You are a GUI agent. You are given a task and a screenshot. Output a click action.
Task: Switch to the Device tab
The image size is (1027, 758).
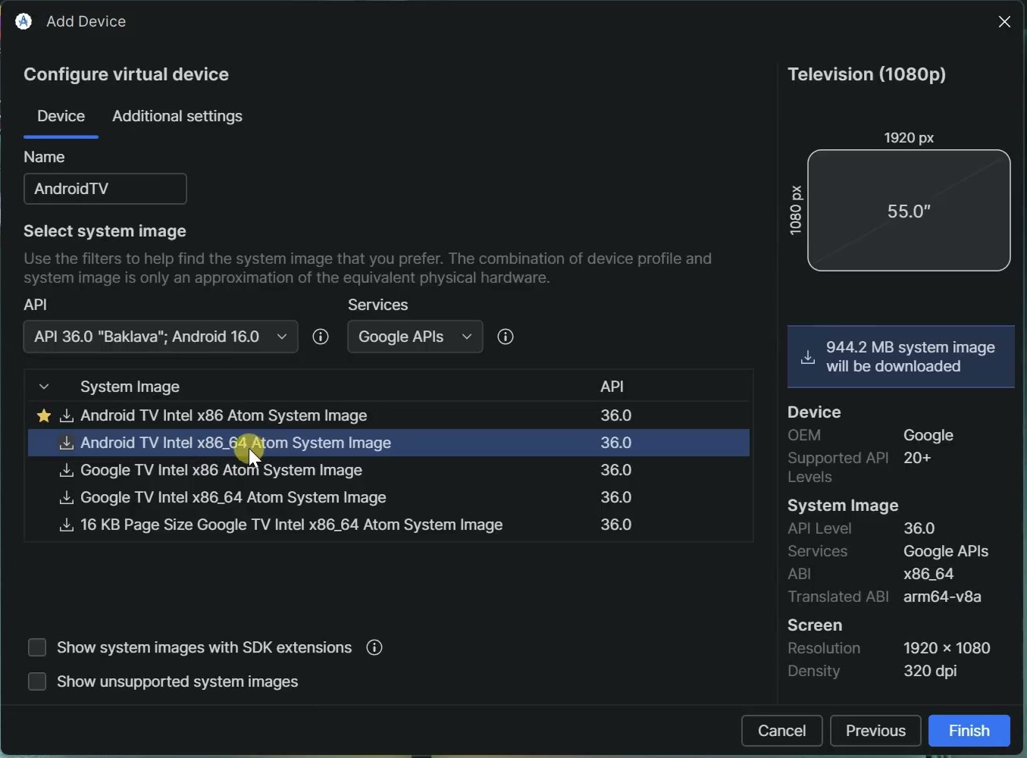point(61,117)
